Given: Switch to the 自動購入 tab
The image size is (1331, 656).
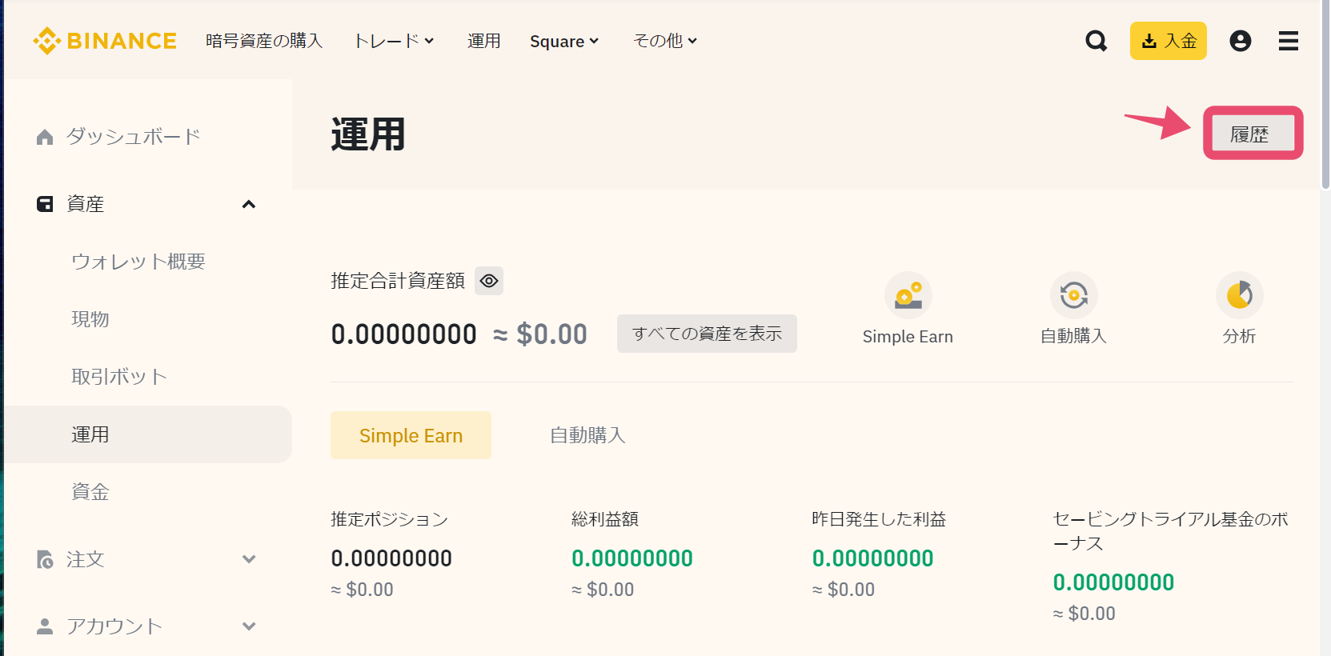Looking at the screenshot, I should coord(587,435).
